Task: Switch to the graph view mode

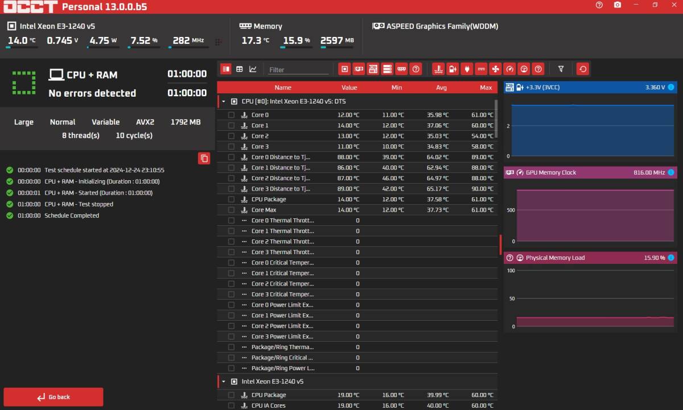Action: [253, 69]
